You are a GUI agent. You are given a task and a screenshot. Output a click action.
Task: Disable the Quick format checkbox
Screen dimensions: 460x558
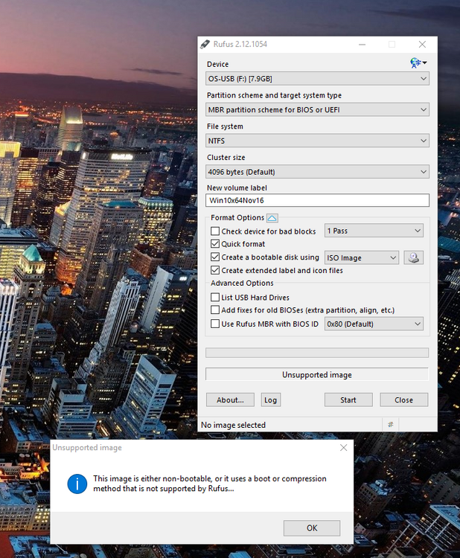point(215,244)
